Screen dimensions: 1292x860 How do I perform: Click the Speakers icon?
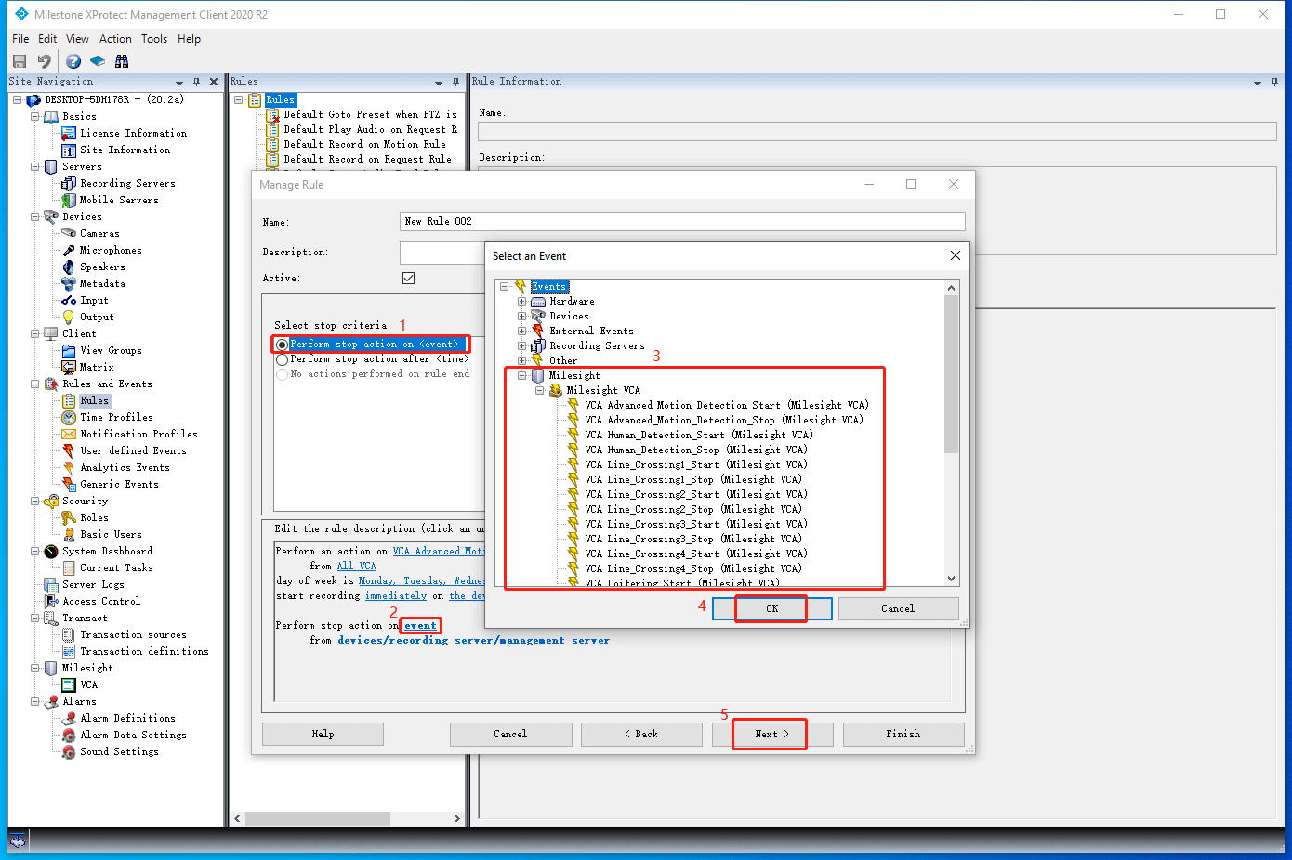(69, 267)
